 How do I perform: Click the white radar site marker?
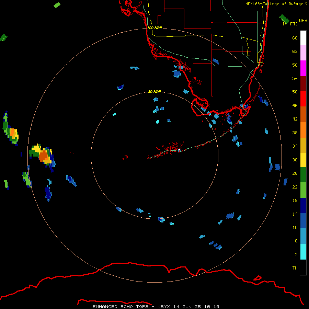pos(179,150)
